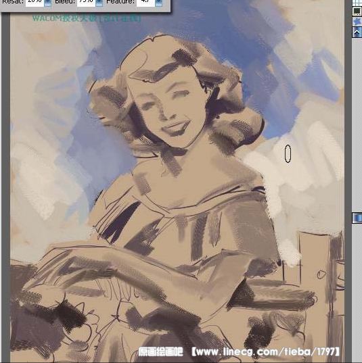
Task: Click the Bleed percentage input field
Action: [86, 3]
